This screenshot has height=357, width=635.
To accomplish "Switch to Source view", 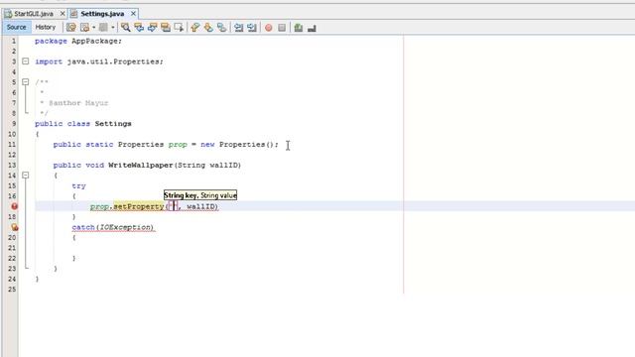I will pyautogui.click(x=16, y=27).
